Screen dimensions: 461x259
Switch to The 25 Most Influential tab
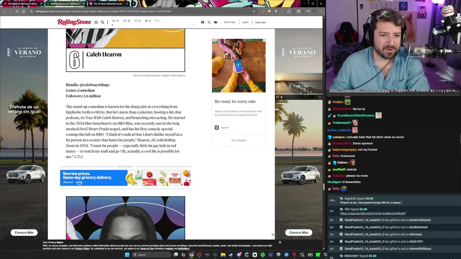[x=108, y=4]
